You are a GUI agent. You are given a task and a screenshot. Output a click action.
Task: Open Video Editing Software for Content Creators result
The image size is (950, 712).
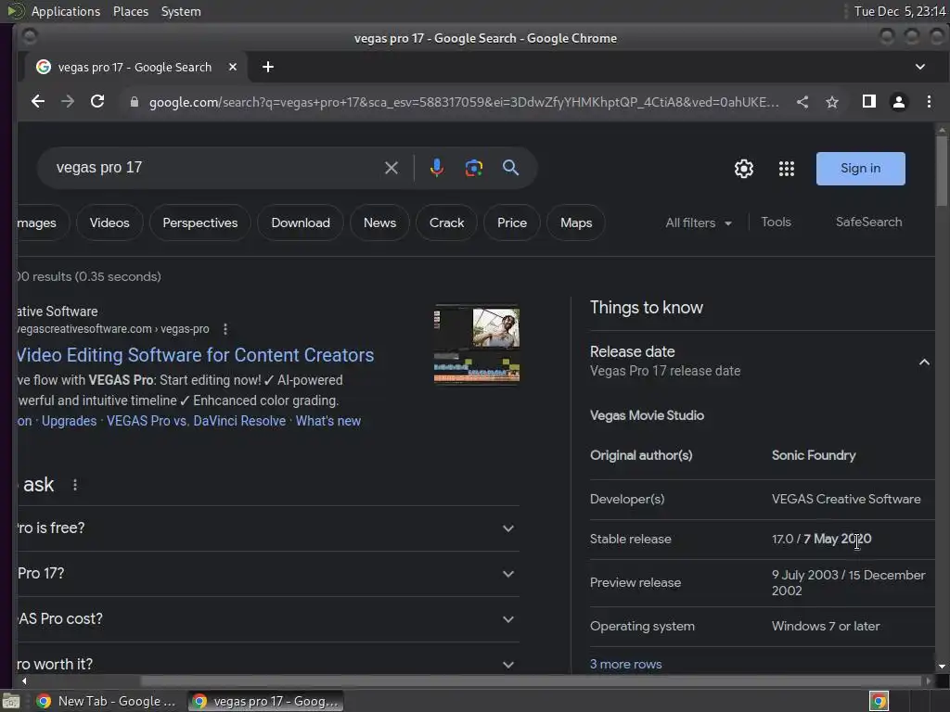pyautogui.click(x=195, y=355)
